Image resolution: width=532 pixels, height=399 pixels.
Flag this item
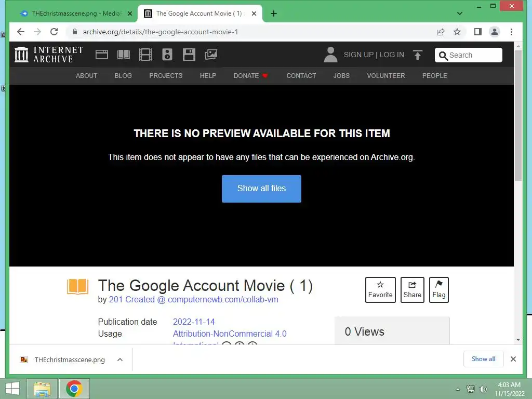(x=438, y=290)
